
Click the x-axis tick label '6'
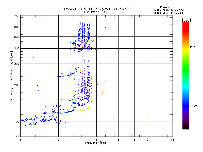tap(119, 140)
